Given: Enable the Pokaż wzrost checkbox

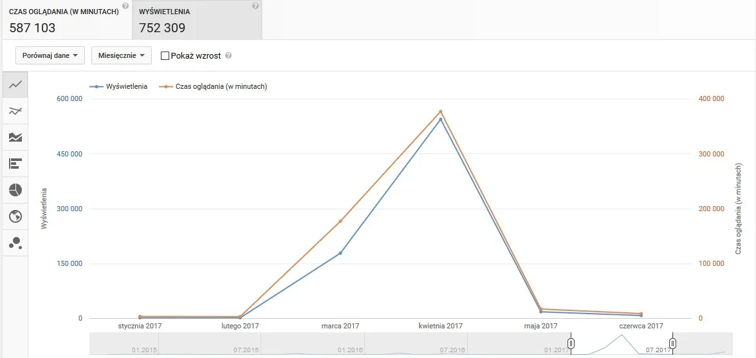Looking at the screenshot, I should [165, 55].
